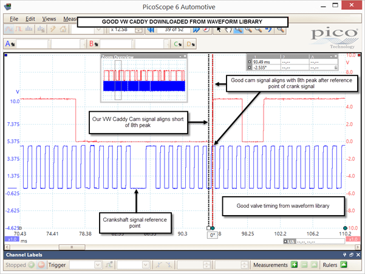Screen dimensions: 365x274
Task: Close the Channel Labels panel
Action: 358,255
